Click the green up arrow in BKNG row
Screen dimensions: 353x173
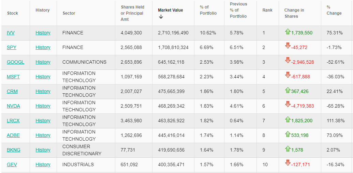(288, 149)
